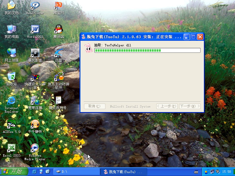The height and width of the screenshot is (176, 235).
Task: Launch Internet Explorer from quick launch bar
Action: (x=34, y=172)
